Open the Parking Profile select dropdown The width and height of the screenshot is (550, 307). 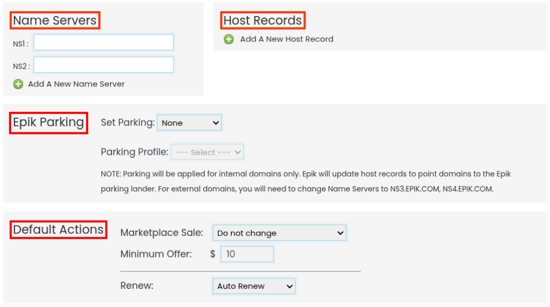(x=207, y=152)
